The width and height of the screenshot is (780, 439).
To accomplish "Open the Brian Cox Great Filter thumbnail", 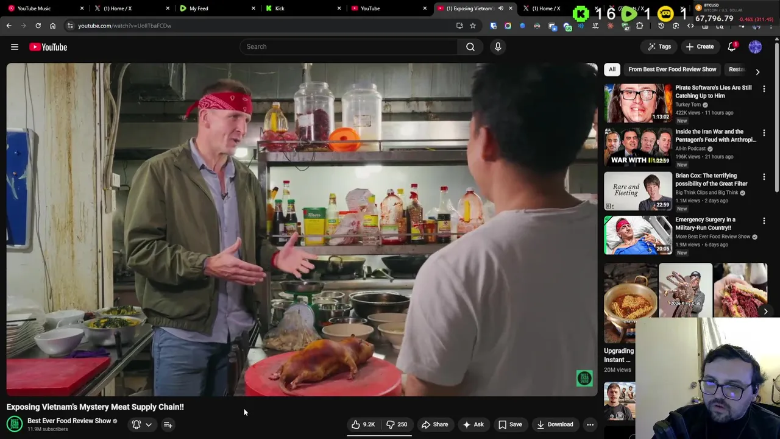I will pyautogui.click(x=637, y=191).
